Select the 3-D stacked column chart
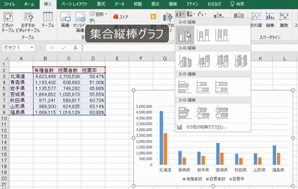Screen dimensions: 298x189 pos(203,61)
